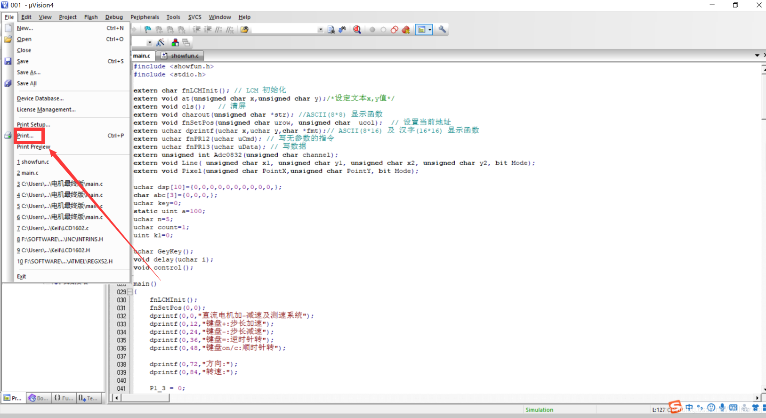
Task: Switch to the Functions (Fu...) panel tab
Action: (64, 398)
